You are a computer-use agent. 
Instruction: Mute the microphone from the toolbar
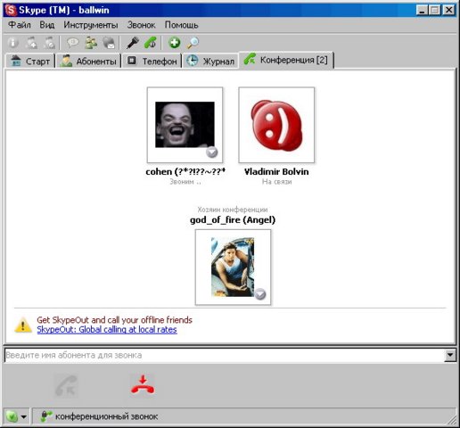[x=133, y=43]
